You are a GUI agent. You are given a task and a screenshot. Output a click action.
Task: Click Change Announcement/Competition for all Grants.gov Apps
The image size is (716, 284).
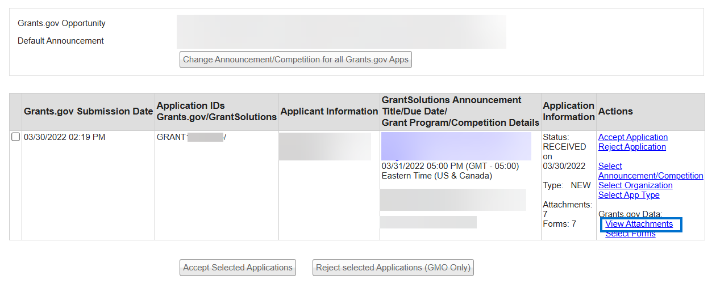pyautogui.click(x=295, y=60)
